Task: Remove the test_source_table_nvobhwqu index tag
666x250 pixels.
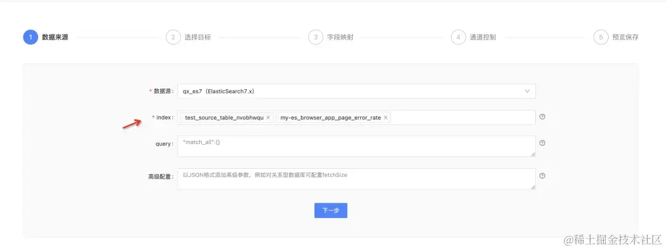Action: click(x=268, y=118)
